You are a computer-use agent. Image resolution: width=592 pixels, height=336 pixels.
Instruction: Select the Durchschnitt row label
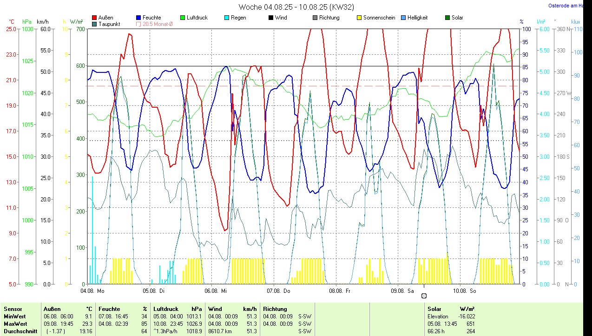[20, 331]
